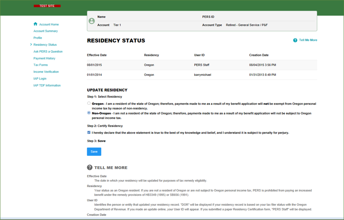Click the question mark icon beside TELL ME MORE heading
The image size is (344, 220).
90,168
